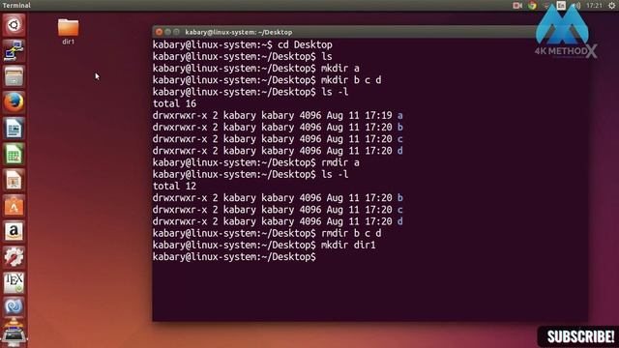Launch Ubuntu Software Center
The image size is (619, 348).
pos(14,206)
